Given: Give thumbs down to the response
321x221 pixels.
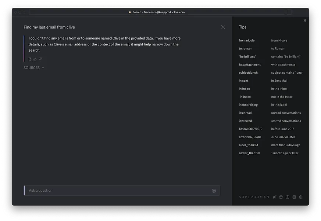Looking at the screenshot, I should (40, 59).
